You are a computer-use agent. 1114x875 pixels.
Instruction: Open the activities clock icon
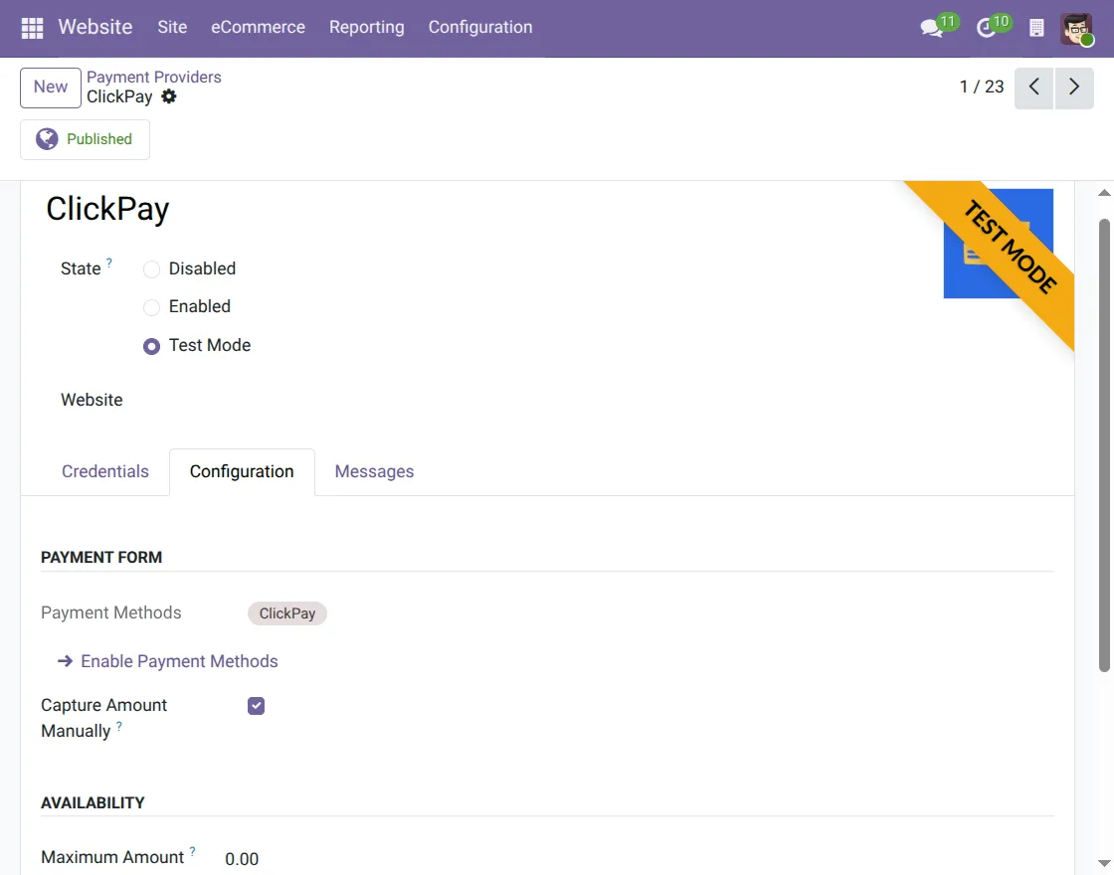pyautogui.click(x=986, y=28)
